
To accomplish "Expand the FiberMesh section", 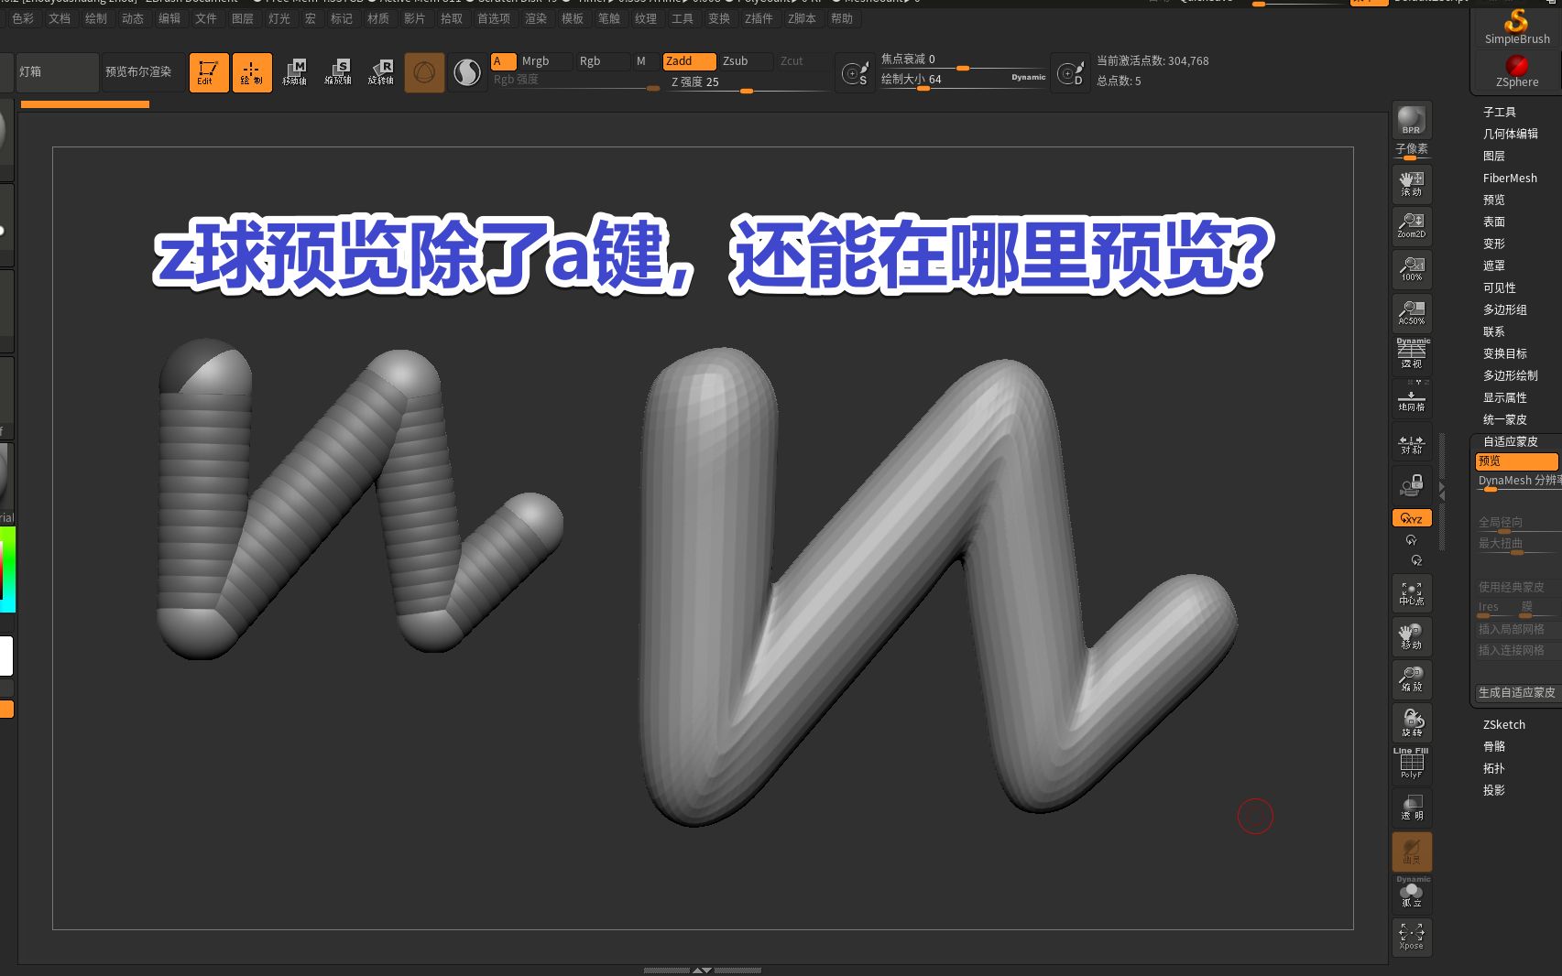I will point(1510,178).
